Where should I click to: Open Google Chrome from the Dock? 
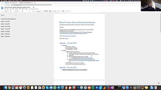(x=9, y=87)
